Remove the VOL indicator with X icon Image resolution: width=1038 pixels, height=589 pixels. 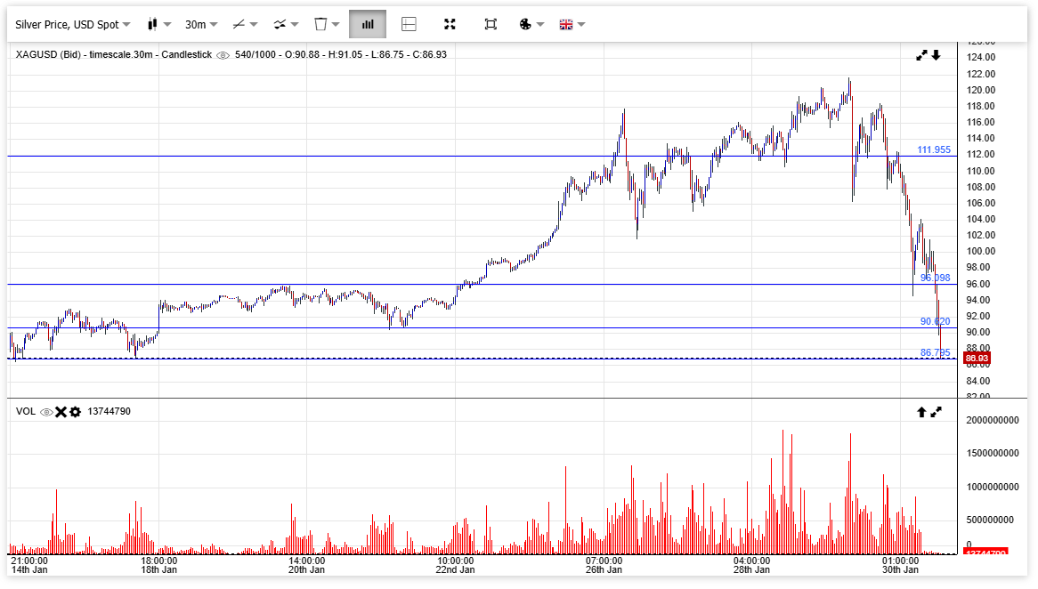click(61, 412)
